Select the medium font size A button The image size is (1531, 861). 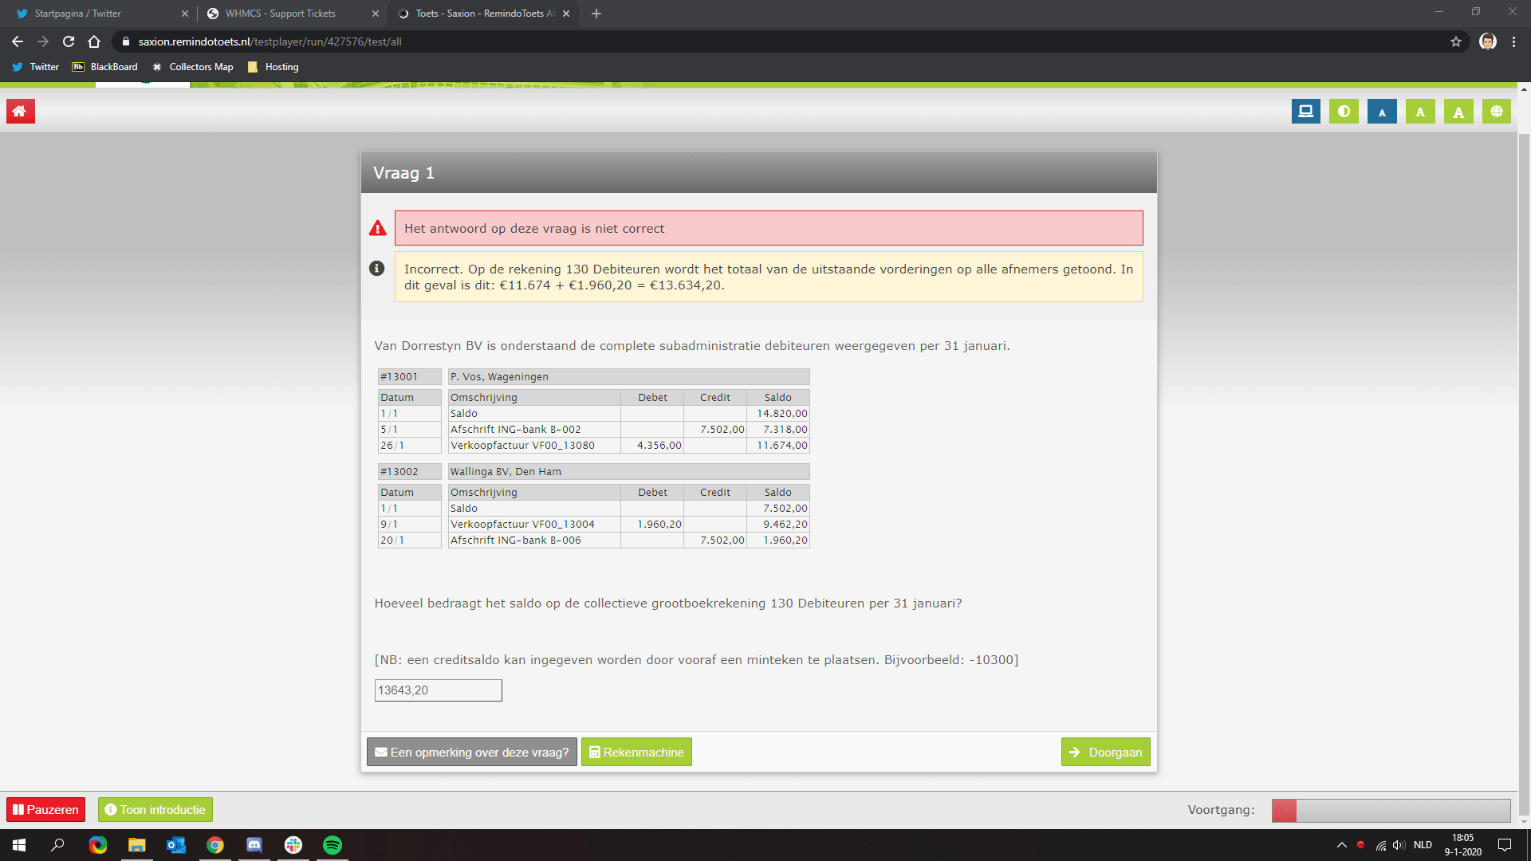pyautogui.click(x=1420, y=112)
